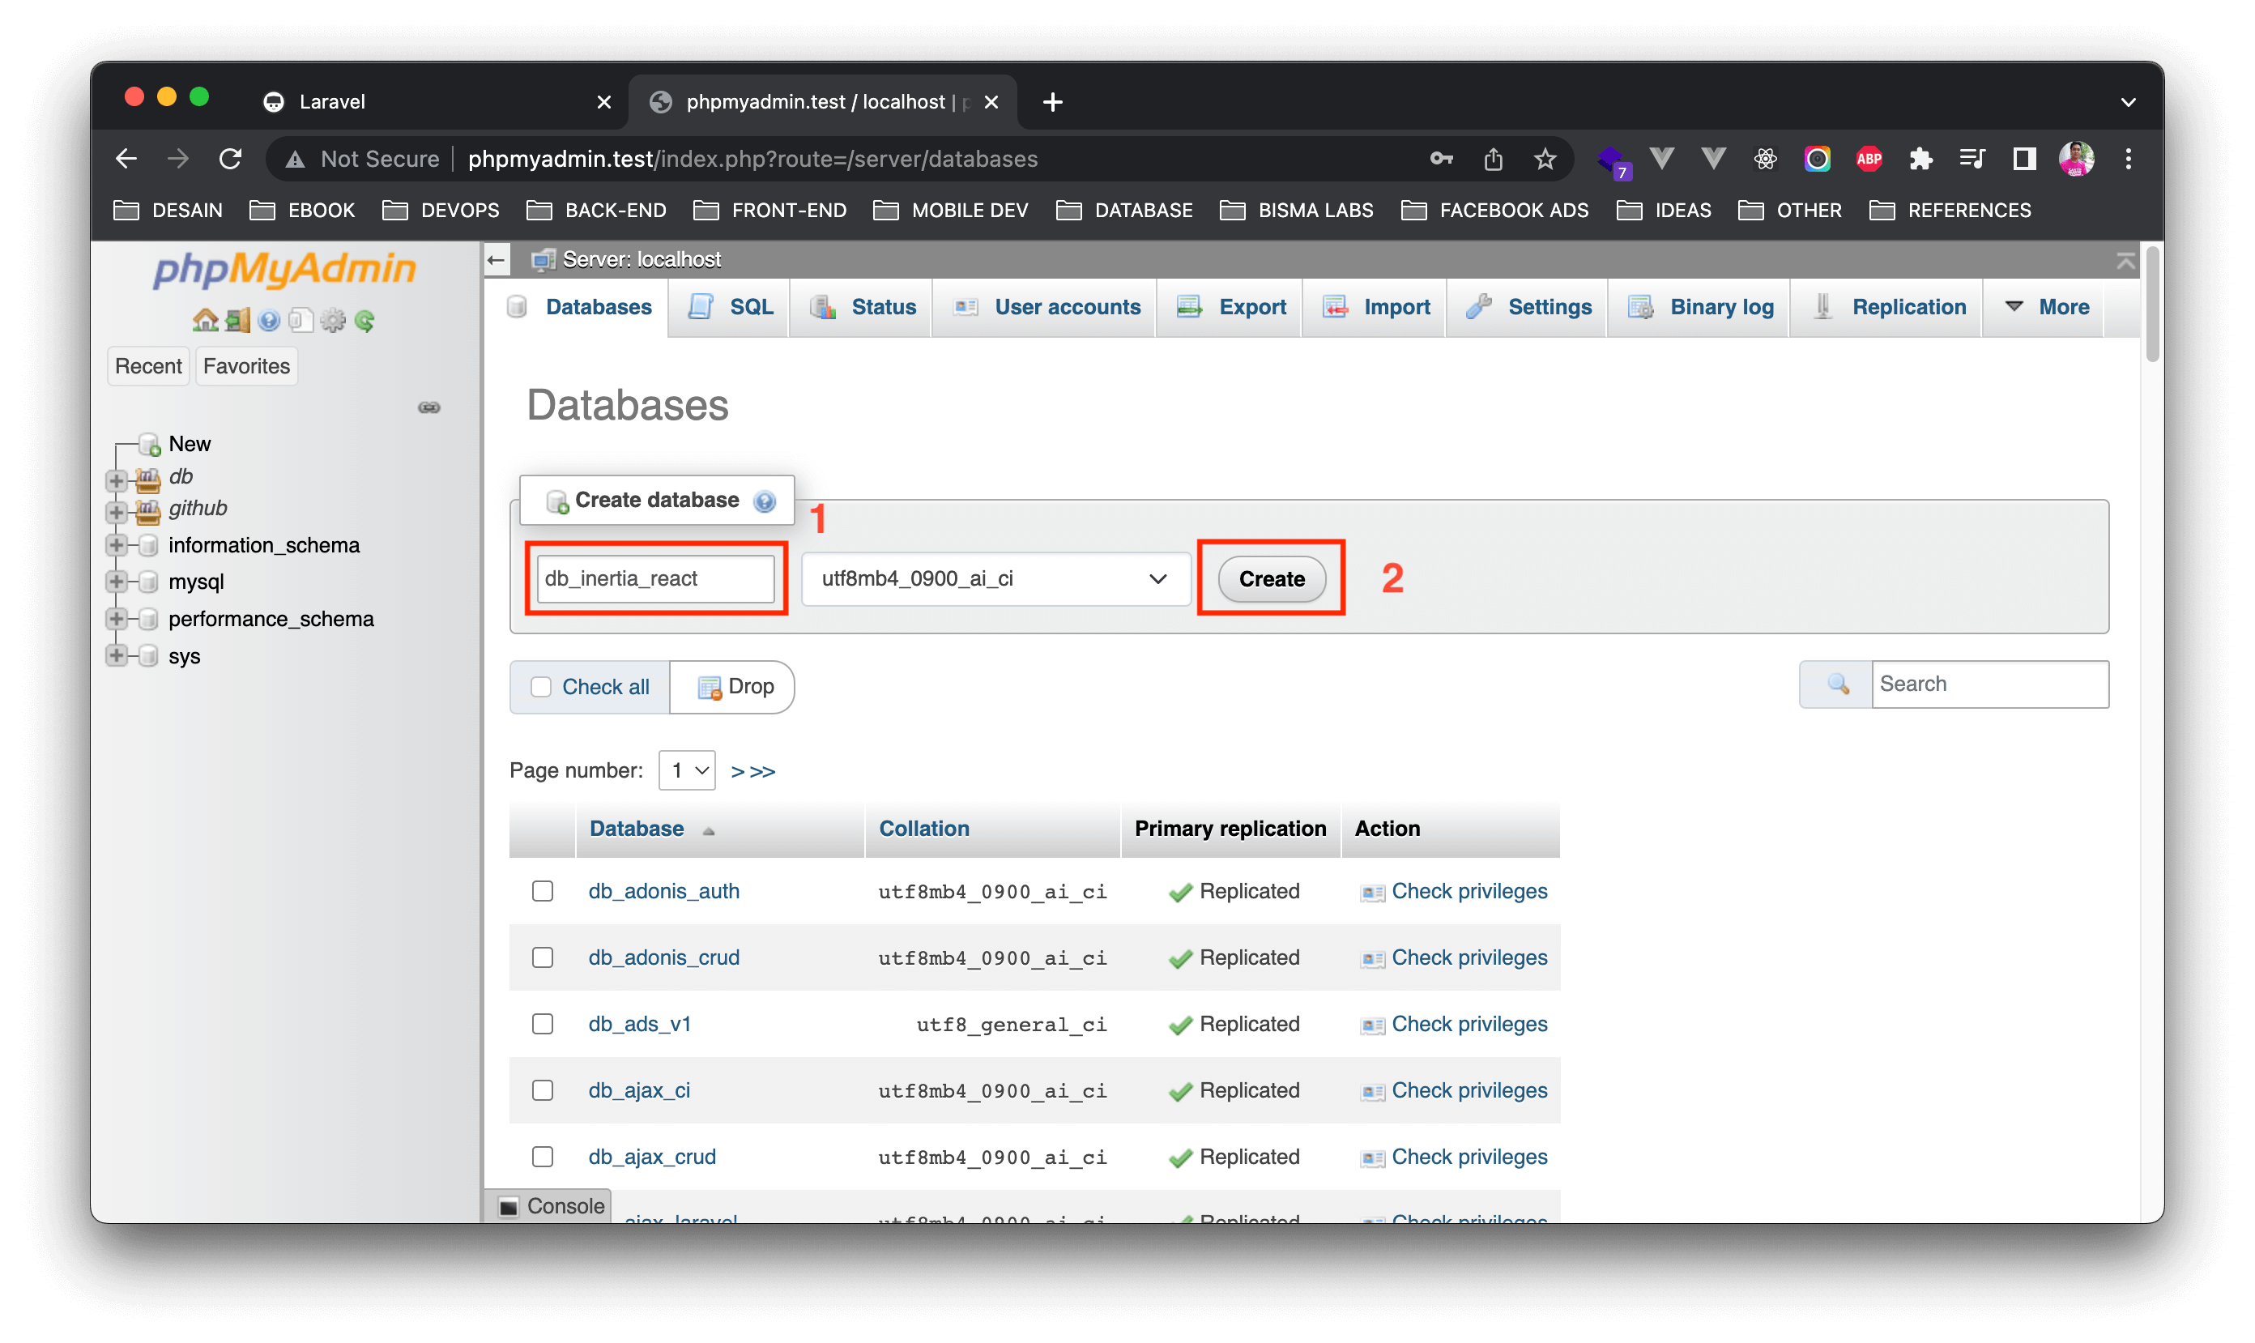Tick the Check all checkbox
This screenshot has height=1343, width=2255.
[x=541, y=687]
